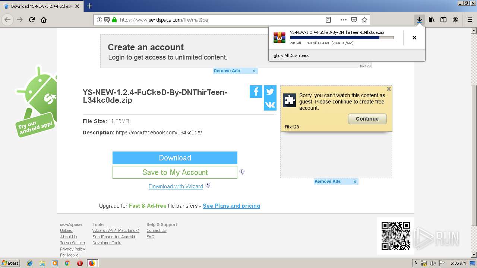Click the WinRAR icon of downloading file

(x=279, y=38)
